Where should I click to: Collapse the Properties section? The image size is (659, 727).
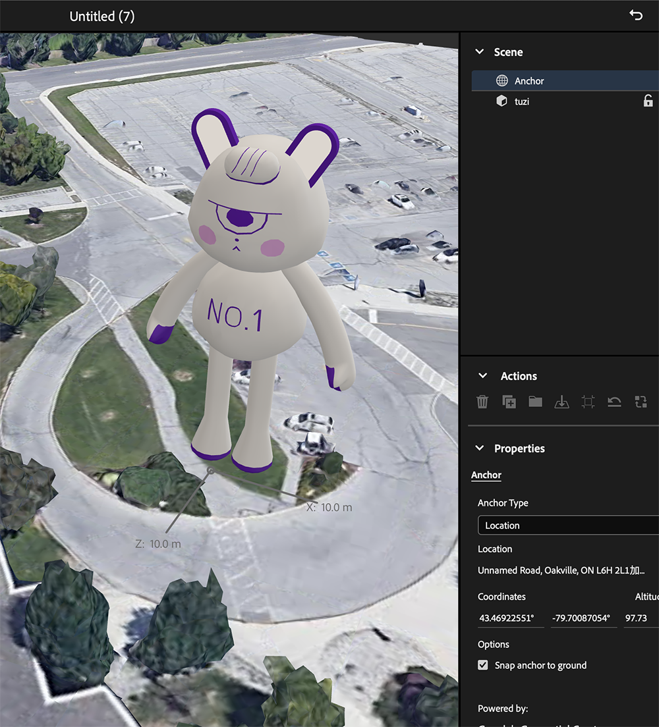pyautogui.click(x=479, y=448)
